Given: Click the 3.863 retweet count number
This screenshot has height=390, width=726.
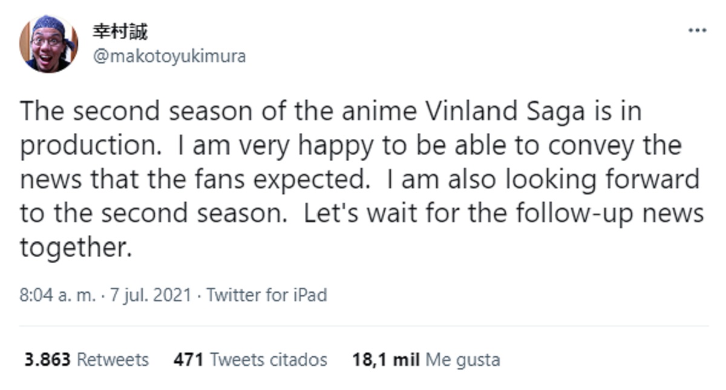Looking at the screenshot, I should pyautogui.click(x=48, y=360).
